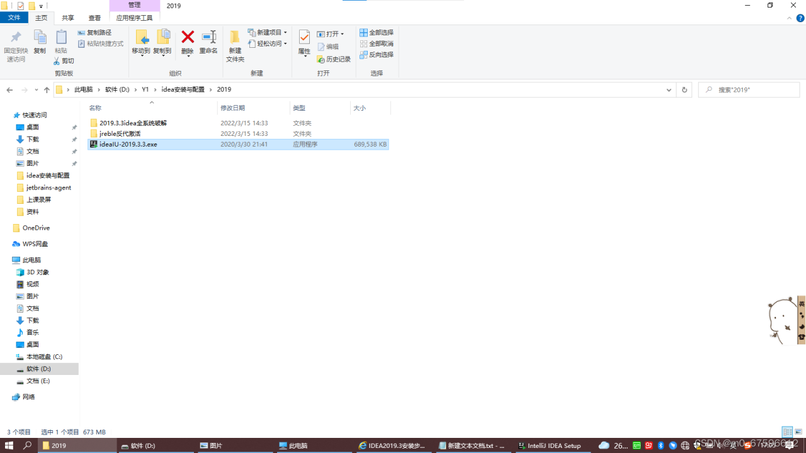Create a folder with 新建文件夹
The width and height of the screenshot is (806, 453).
coord(235,46)
